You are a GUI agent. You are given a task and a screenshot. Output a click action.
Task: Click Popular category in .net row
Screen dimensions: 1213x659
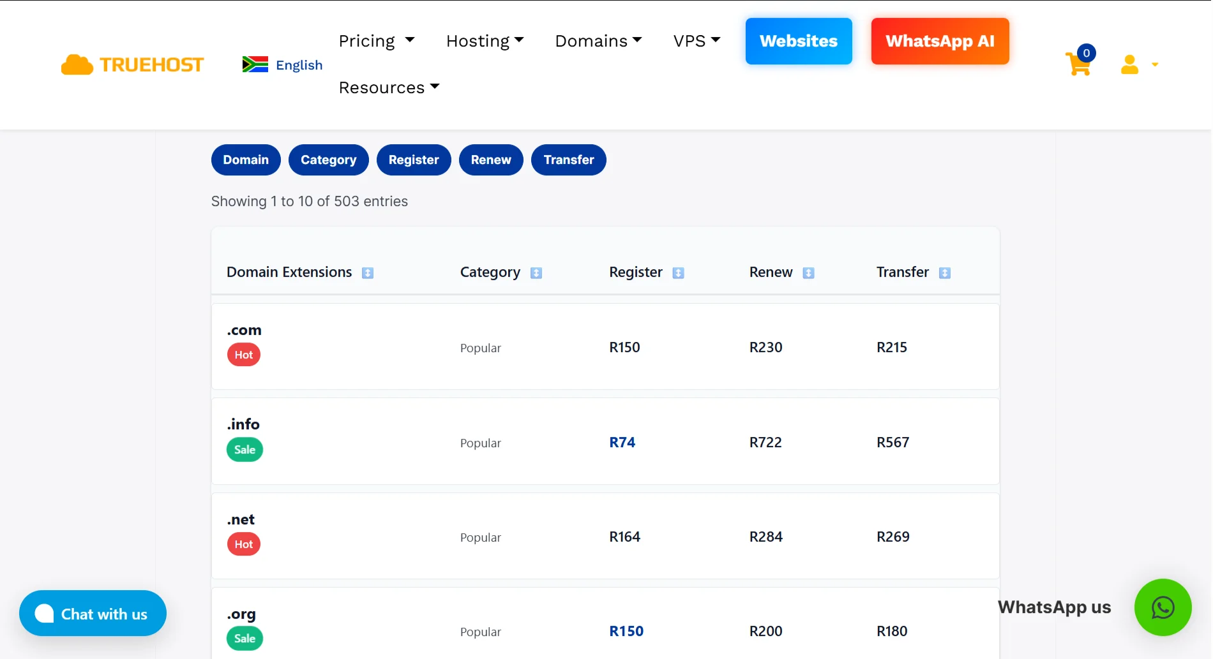pos(481,538)
